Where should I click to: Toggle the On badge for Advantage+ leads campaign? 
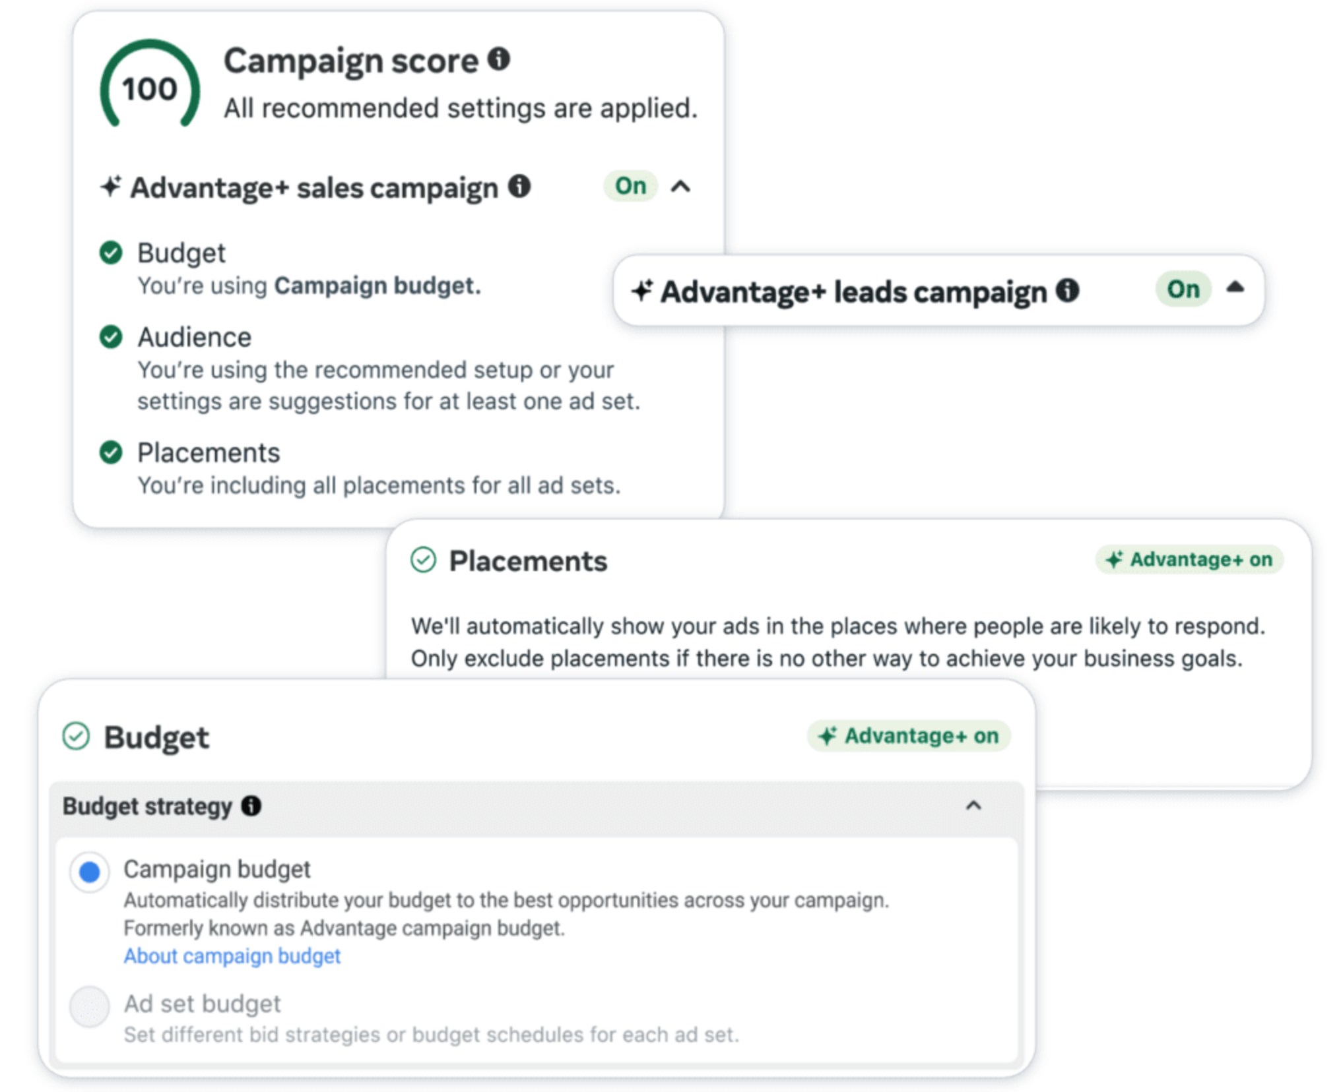1183,289
